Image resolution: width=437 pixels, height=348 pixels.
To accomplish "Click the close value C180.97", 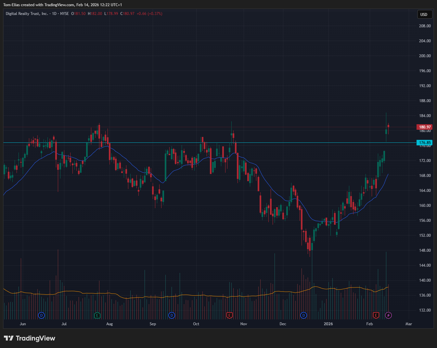I will pyautogui.click(x=127, y=14).
